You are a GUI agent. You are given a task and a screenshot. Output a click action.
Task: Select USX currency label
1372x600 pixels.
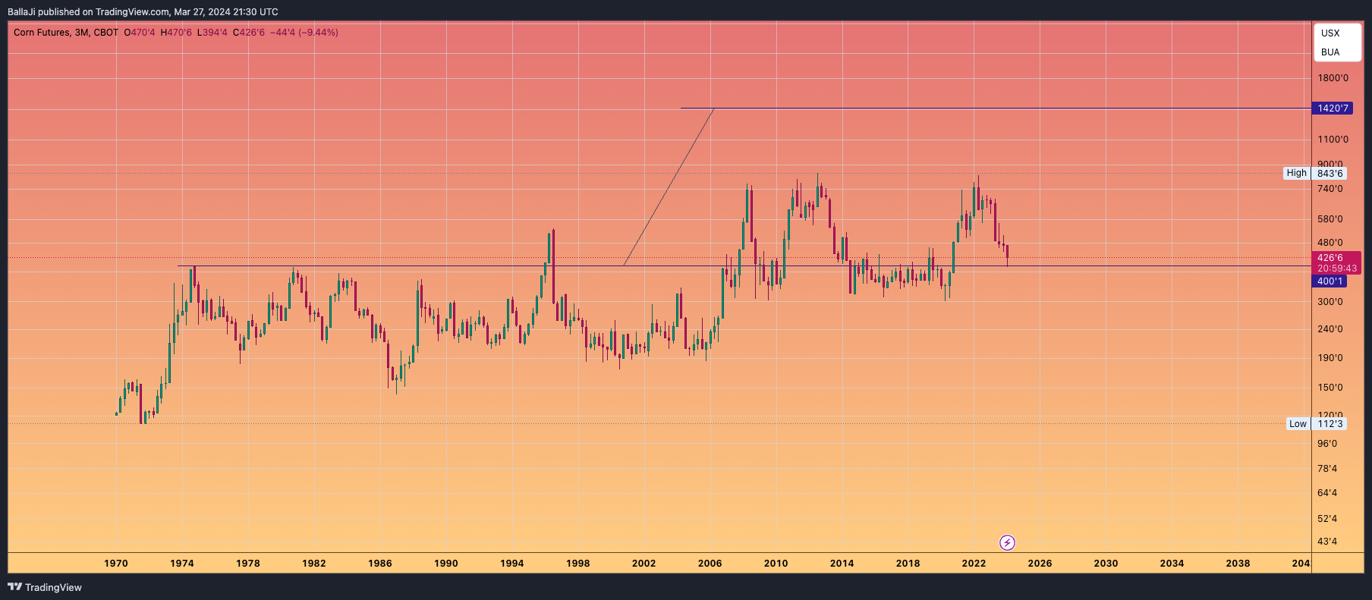1330,33
